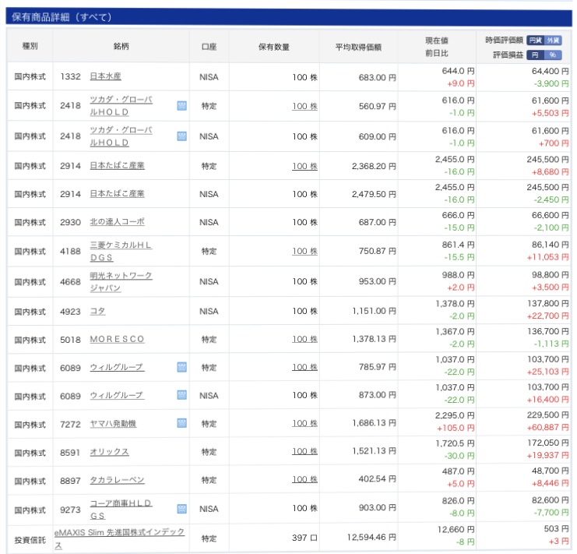577x554 pixels.
Task: Click the blue icon beside ヤマハ発動機
Action: 181,423
